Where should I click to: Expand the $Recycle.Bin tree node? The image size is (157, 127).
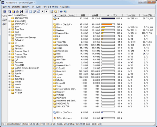coord(9,21)
